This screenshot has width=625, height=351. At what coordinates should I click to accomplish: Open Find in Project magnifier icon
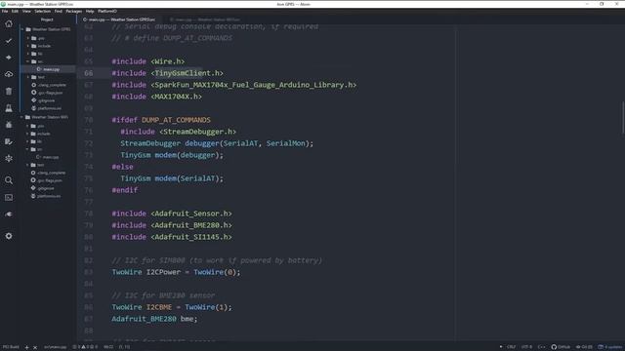(x=9, y=180)
